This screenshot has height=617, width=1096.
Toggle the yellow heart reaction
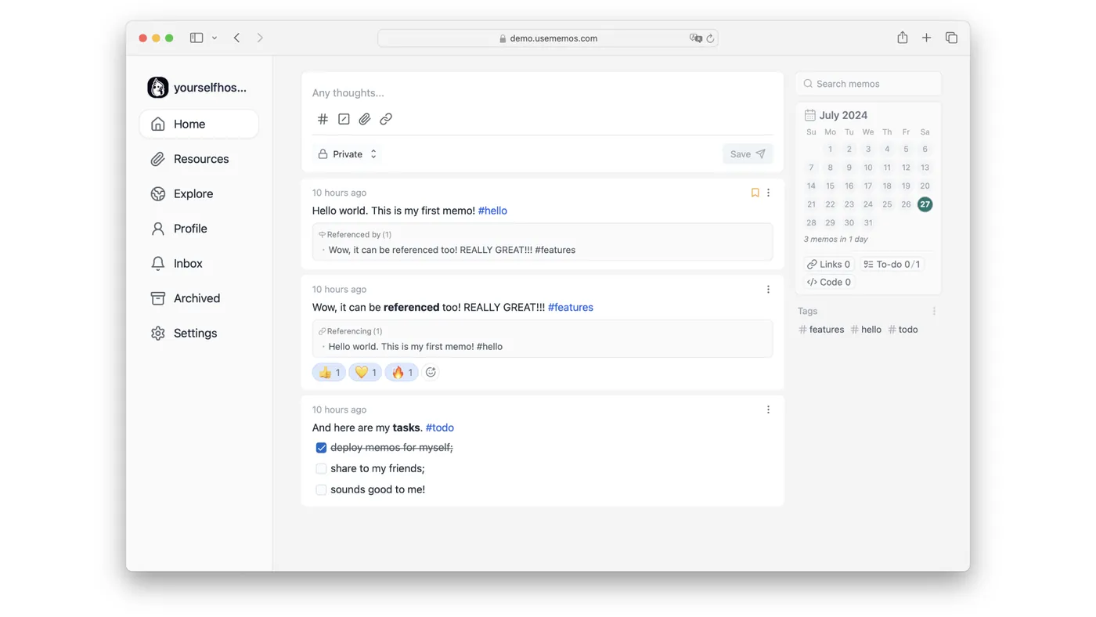tap(365, 373)
